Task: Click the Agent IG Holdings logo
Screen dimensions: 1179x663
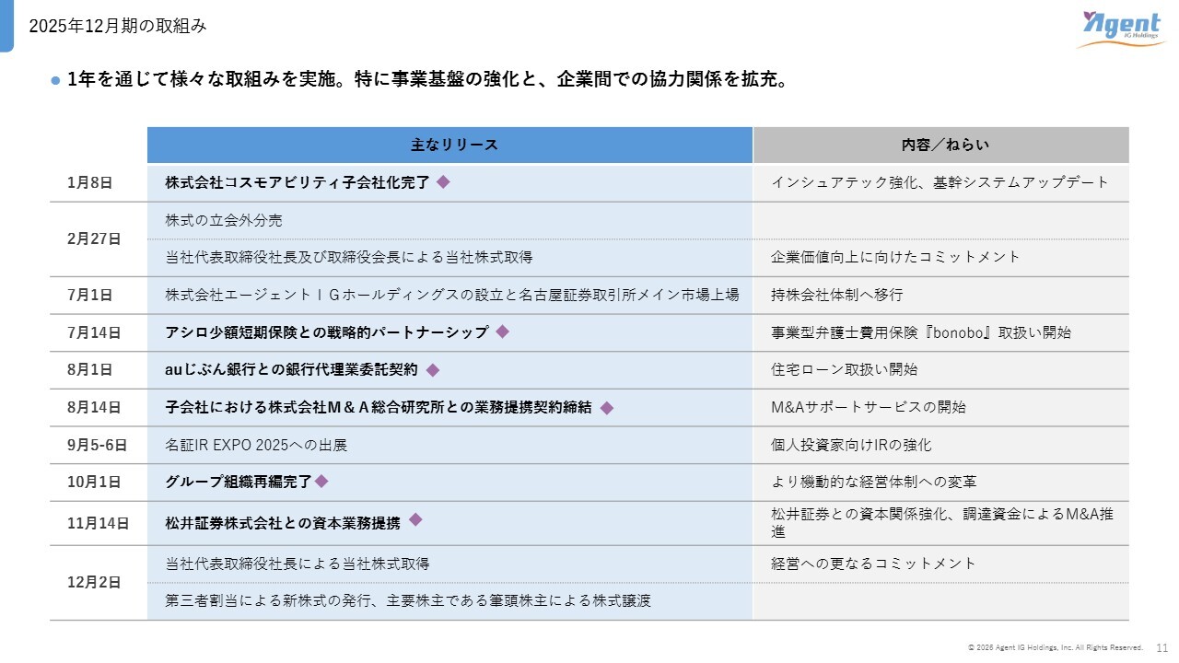Action: click(x=1118, y=28)
